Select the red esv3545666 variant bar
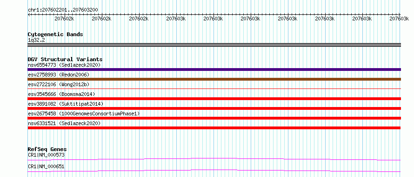 (214, 99)
